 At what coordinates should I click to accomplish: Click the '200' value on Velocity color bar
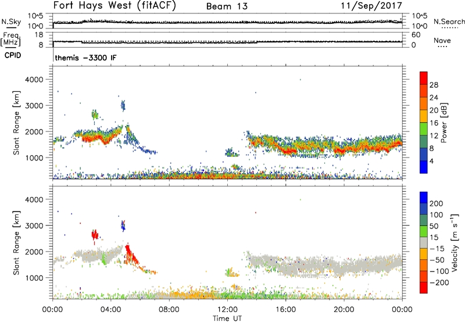pos(437,203)
